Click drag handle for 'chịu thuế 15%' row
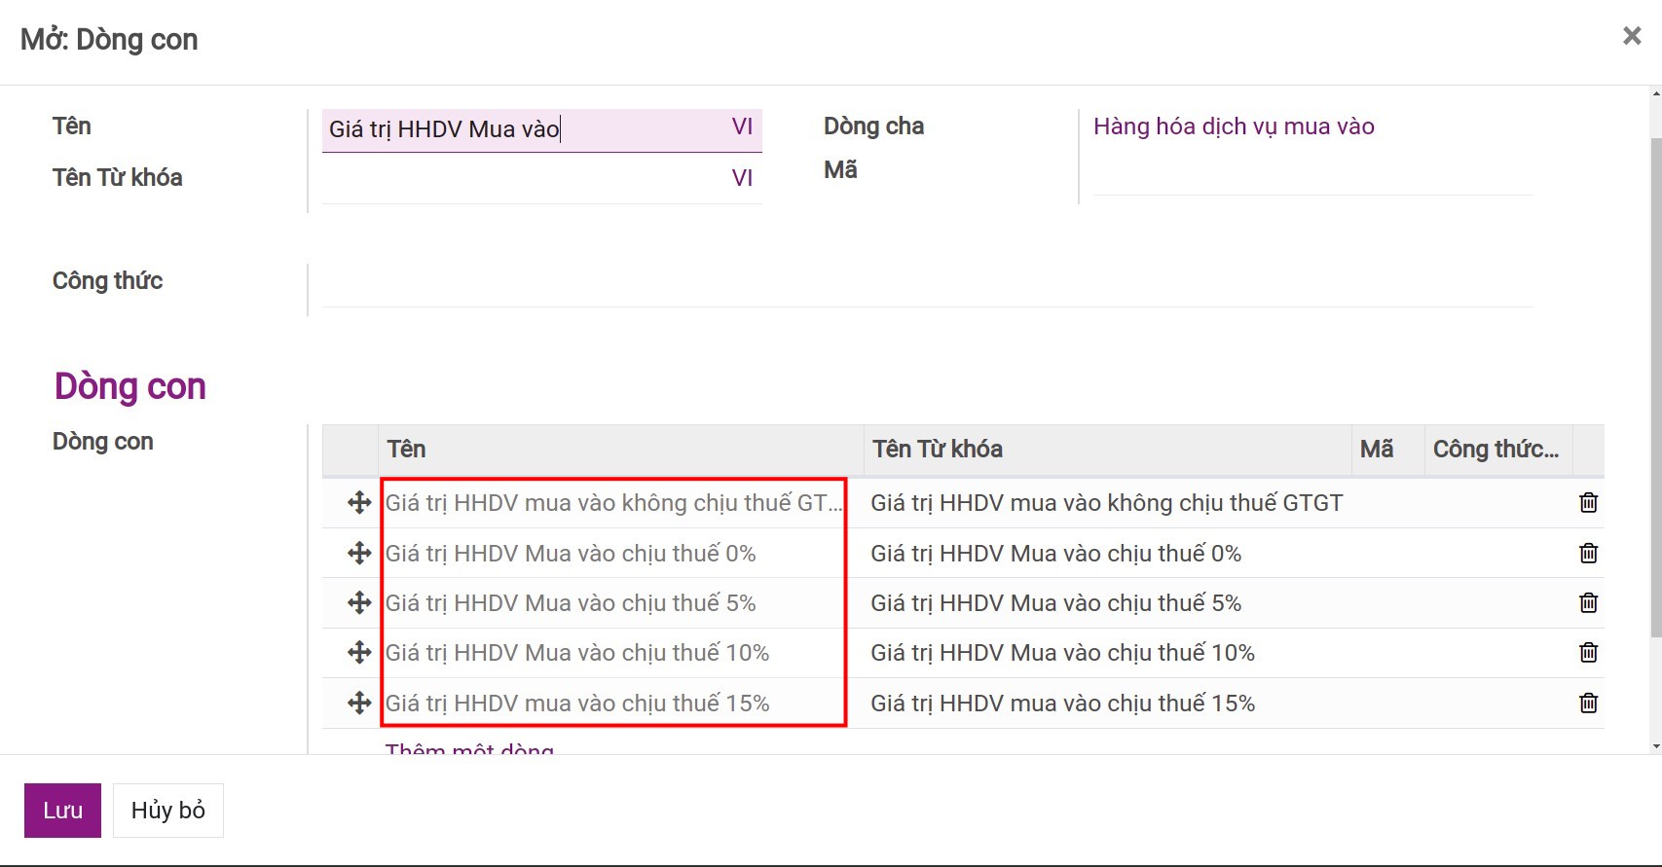 tap(359, 704)
